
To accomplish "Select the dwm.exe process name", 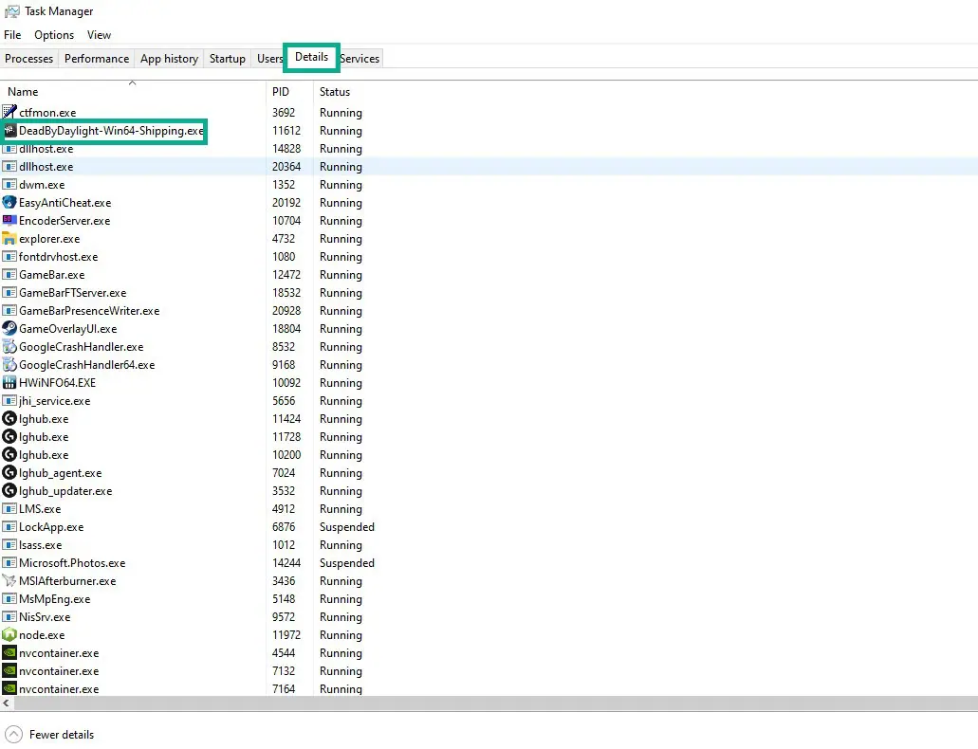I will (x=42, y=185).
